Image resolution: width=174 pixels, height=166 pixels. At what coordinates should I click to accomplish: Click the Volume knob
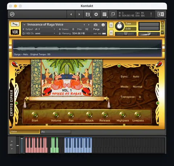tap(56, 114)
